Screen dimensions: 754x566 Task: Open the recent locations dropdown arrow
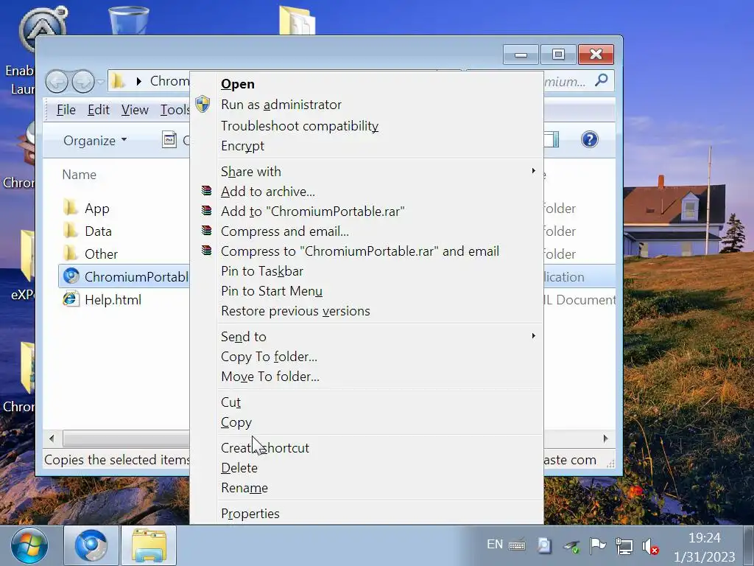[100, 82]
